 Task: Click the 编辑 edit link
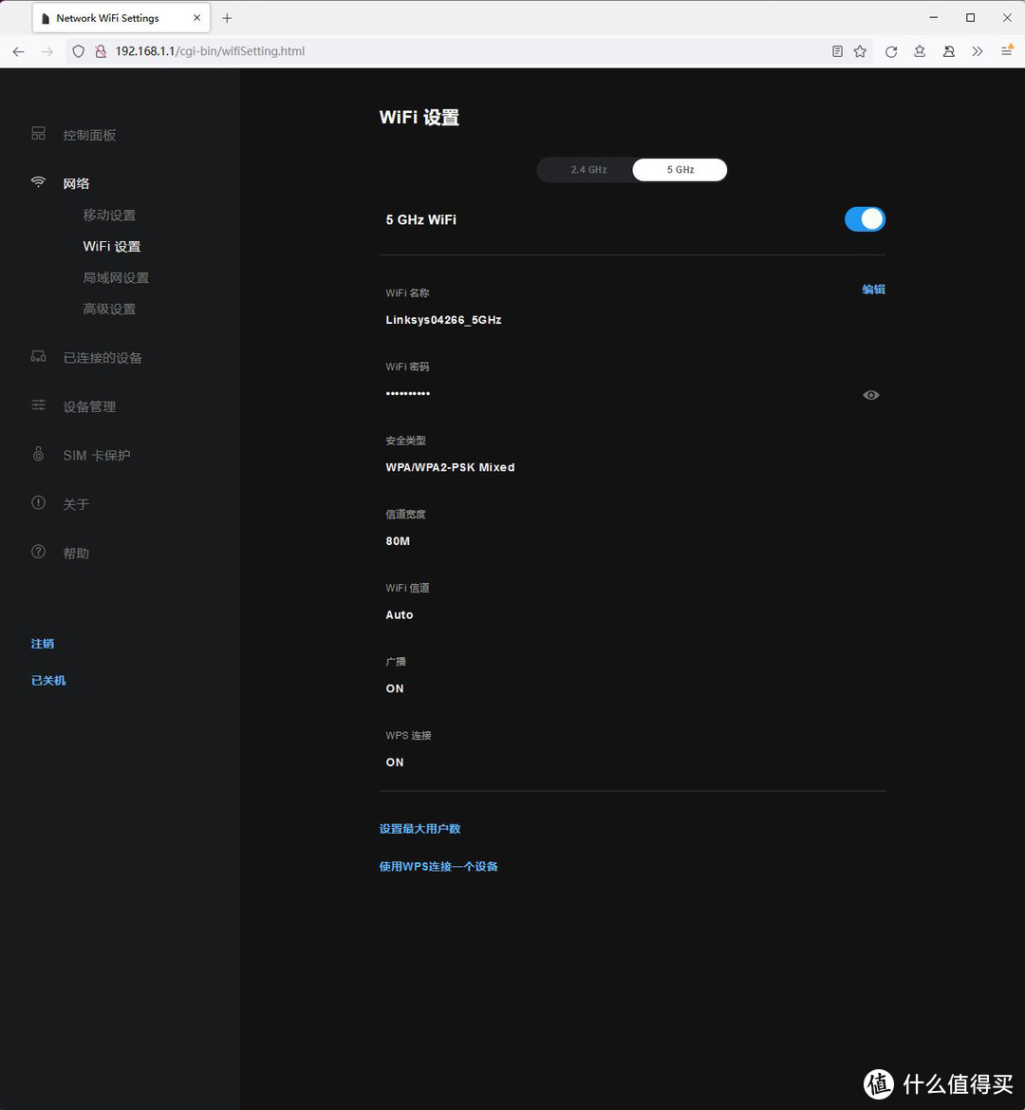[873, 289]
